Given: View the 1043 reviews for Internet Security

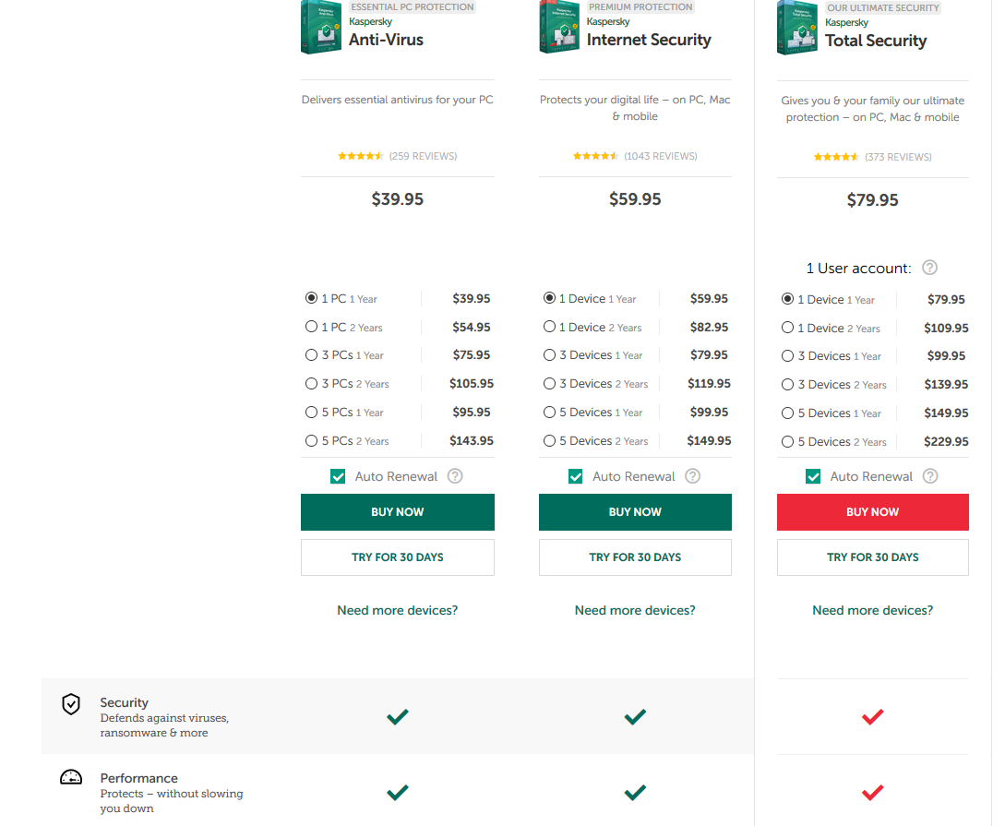Looking at the screenshot, I should point(660,156).
